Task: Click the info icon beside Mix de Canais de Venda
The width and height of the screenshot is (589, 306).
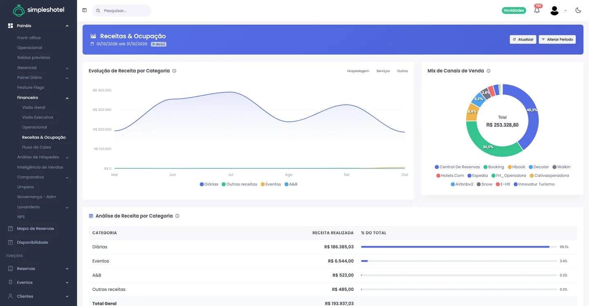Action: tap(488, 71)
